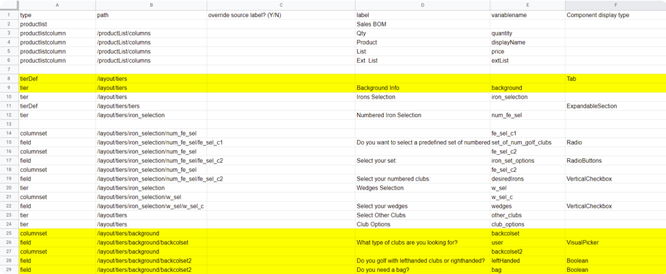This screenshot has width=666, height=274.
Task: Select the 'Wedges Selection' label cell
Action: pos(423,188)
